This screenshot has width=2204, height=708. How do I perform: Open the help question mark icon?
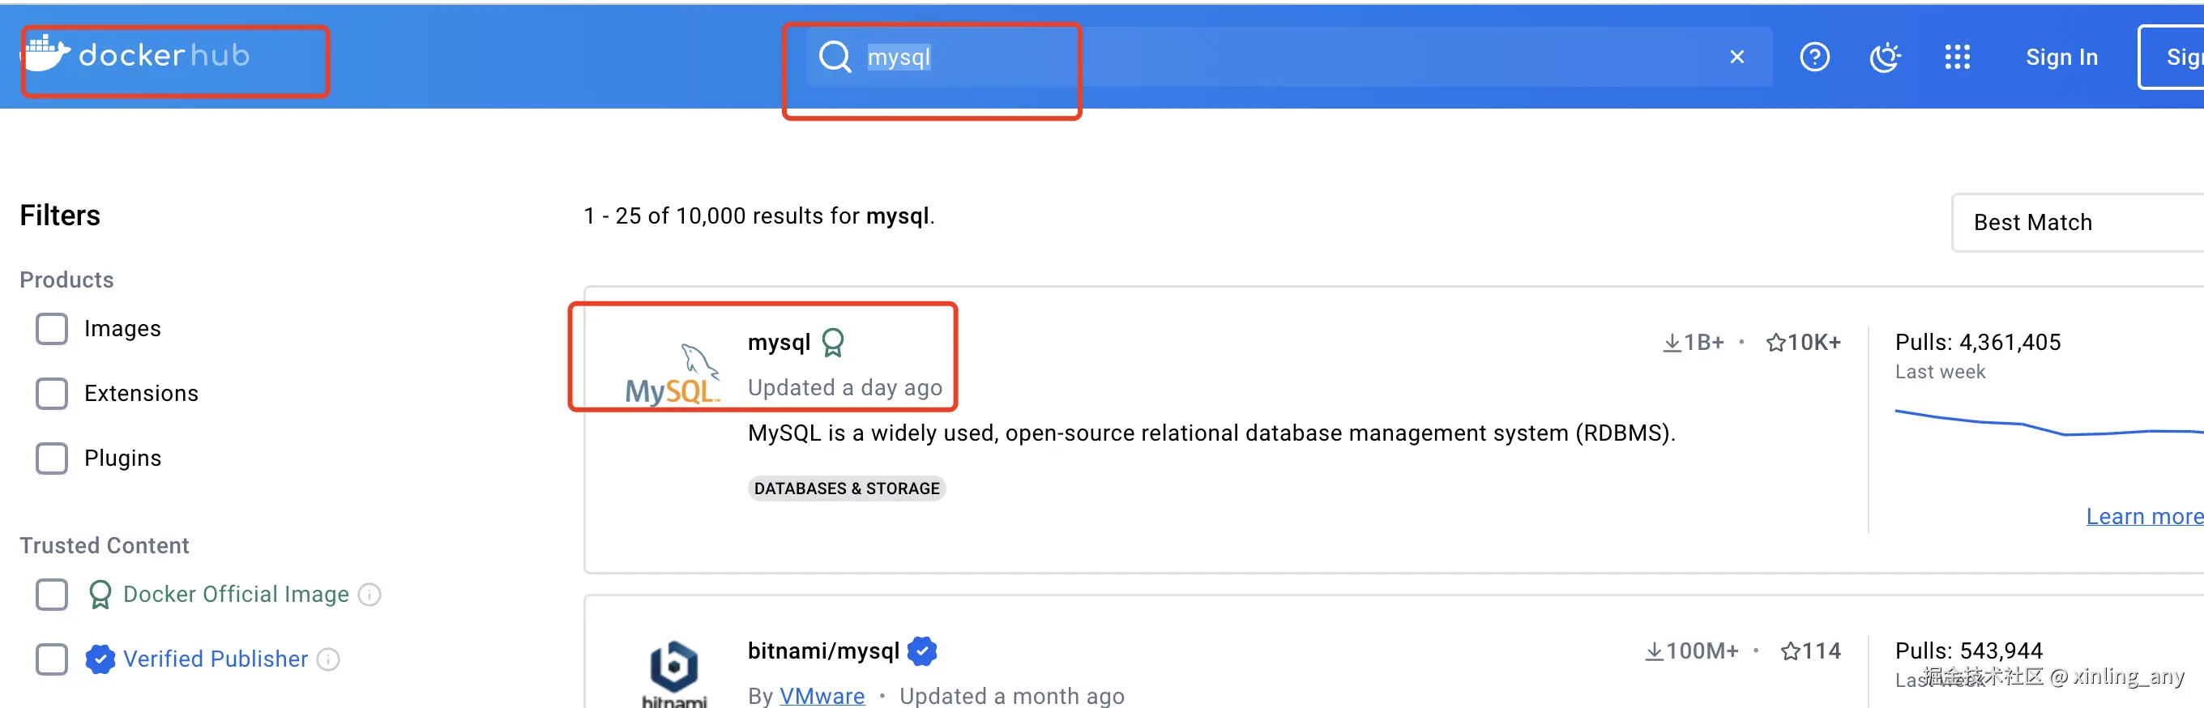1814,58
